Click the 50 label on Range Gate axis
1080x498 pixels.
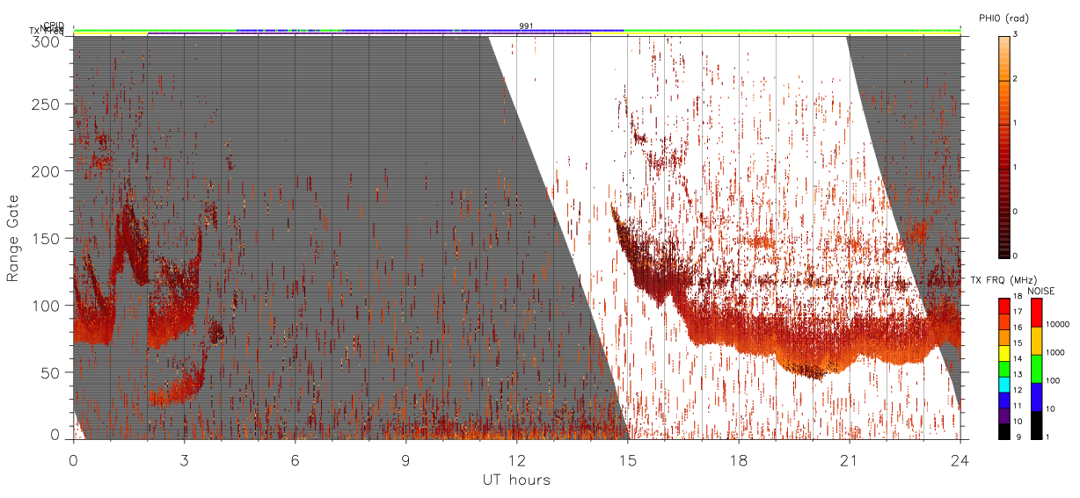(x=51, y=372)
